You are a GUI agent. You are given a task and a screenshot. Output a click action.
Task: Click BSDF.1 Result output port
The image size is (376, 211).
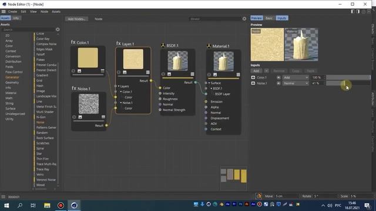pos(196,82)
